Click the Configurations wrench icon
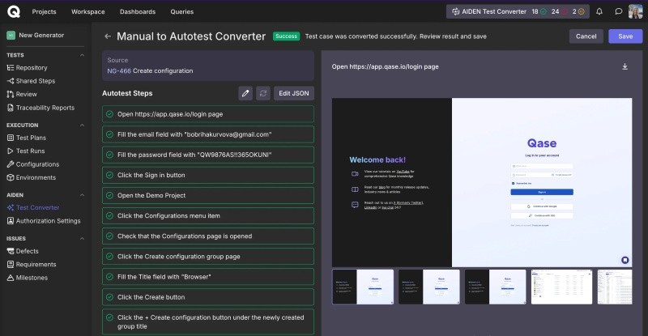This screenshot has width=648, height=336. click(x=11, y=164)
